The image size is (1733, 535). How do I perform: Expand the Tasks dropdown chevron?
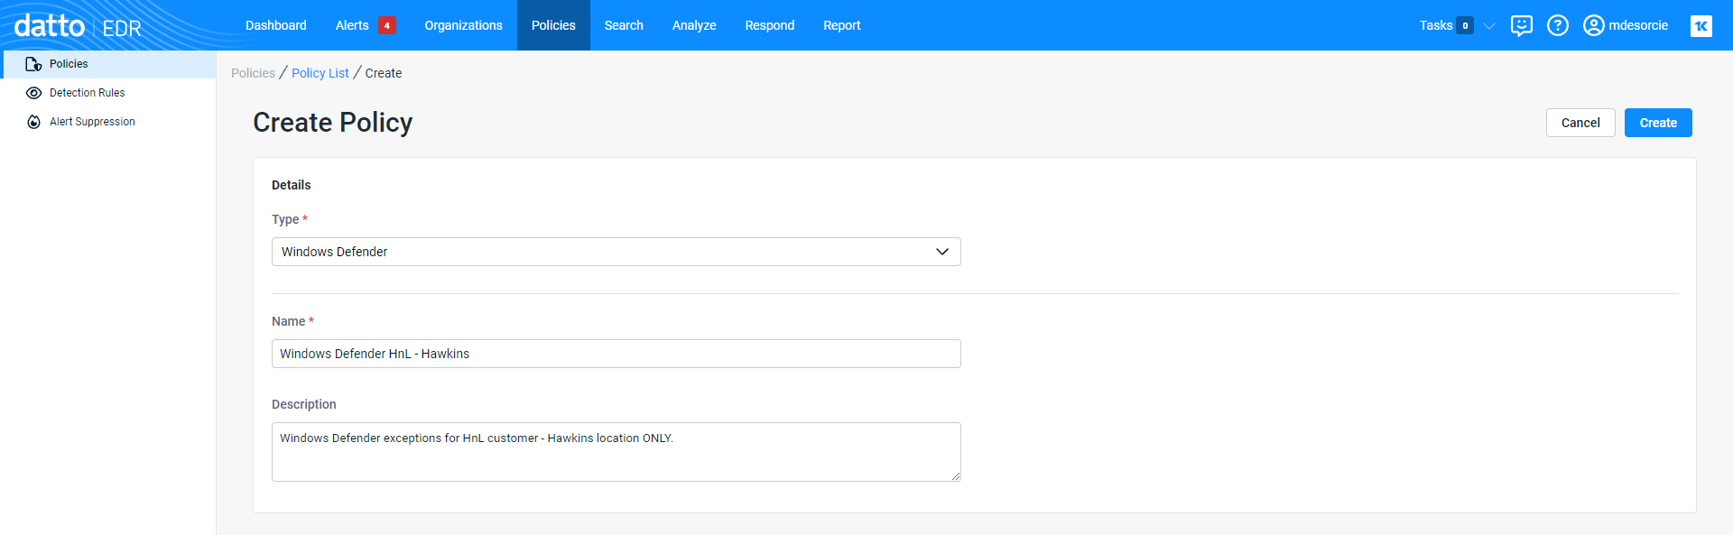click(1490, 25)
